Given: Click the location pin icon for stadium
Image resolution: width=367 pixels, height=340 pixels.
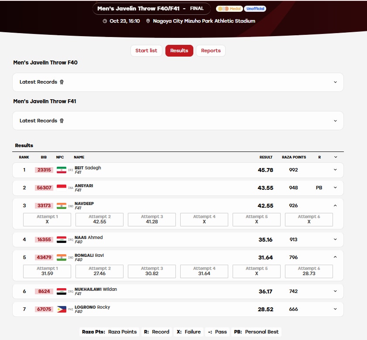Looking at the screenshot, I should click(x=148, y=21).
